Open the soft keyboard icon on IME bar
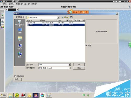The image size is (131, 98). tap(81, 12)
